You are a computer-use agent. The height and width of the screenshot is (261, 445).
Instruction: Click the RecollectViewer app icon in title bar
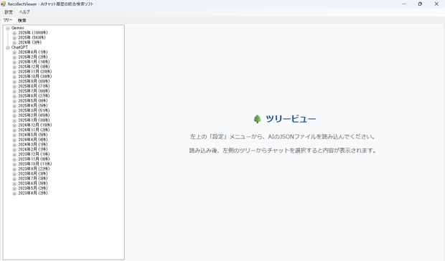(3, 4)
